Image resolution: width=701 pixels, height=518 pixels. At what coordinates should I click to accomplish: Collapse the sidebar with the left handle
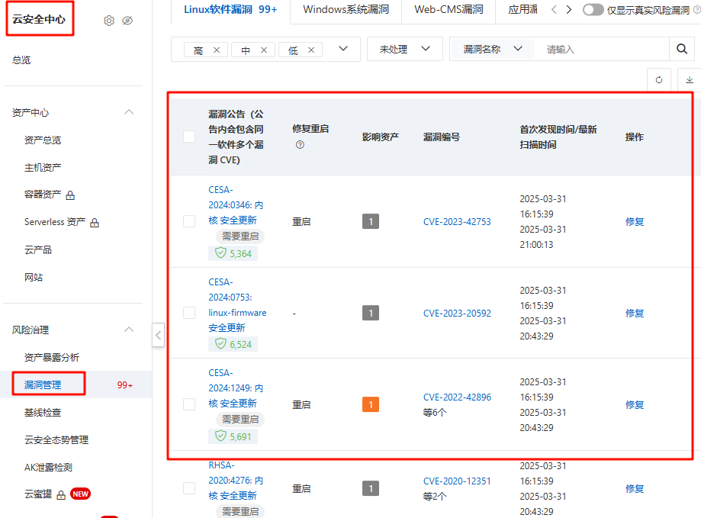point(158,334)
